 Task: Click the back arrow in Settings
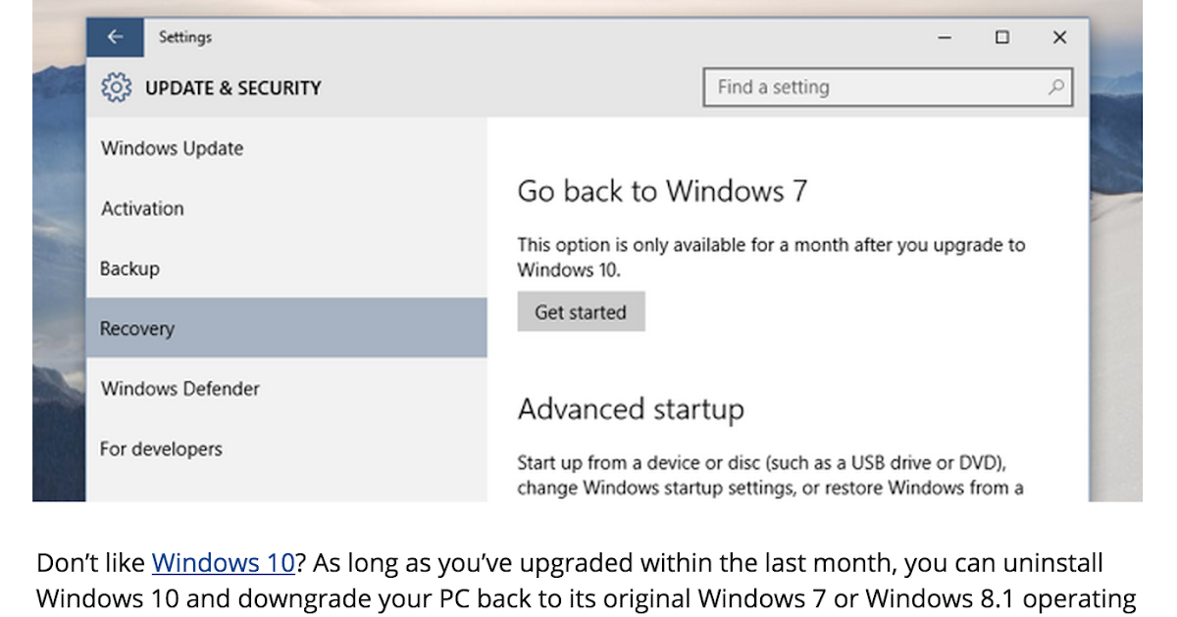(x=115, y=37)
